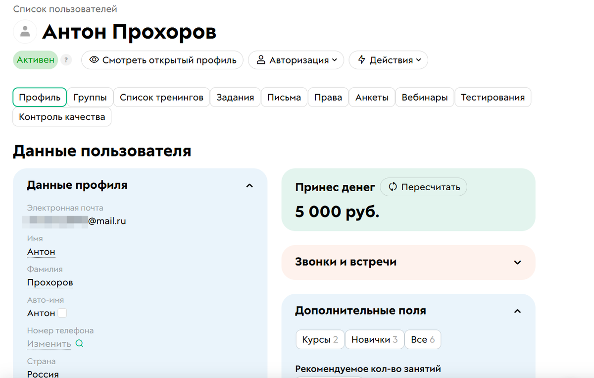Click the eye icon on "Смотреть открытый профиль"

pyautogui.click(x=95, y=59)
